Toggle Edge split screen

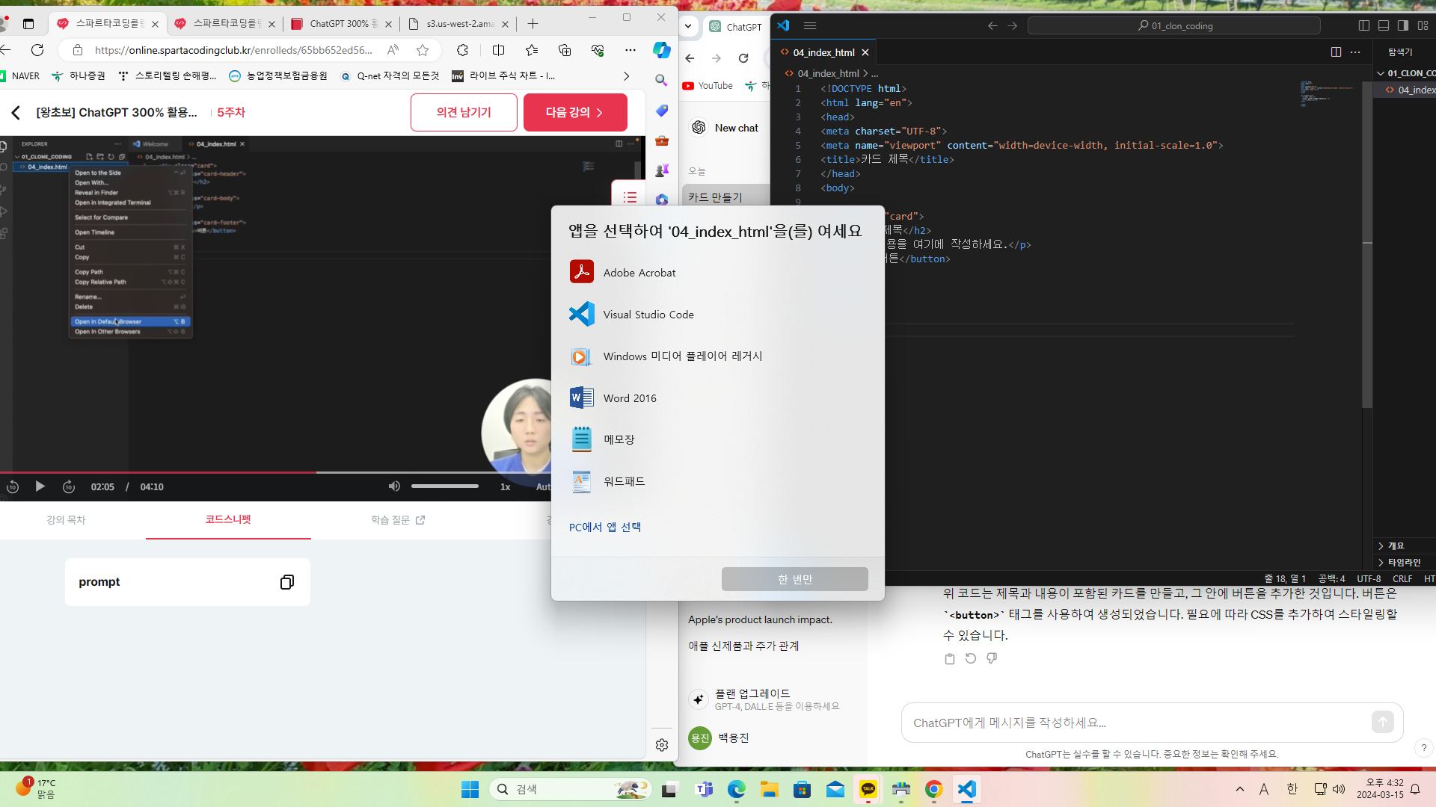coord(498,50)
